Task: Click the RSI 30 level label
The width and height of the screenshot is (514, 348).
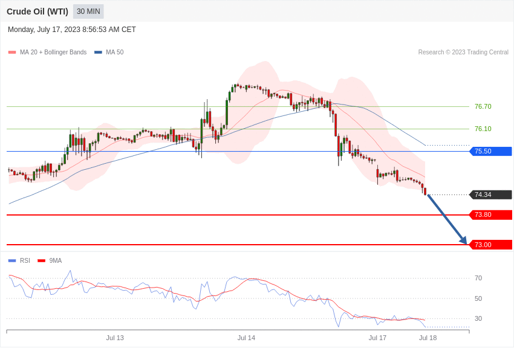Action: (x=478, y=318)
